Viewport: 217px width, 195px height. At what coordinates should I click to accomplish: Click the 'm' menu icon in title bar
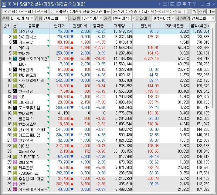click(165, 4)
